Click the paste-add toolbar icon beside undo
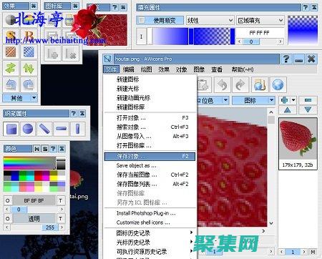 point(204,84)
